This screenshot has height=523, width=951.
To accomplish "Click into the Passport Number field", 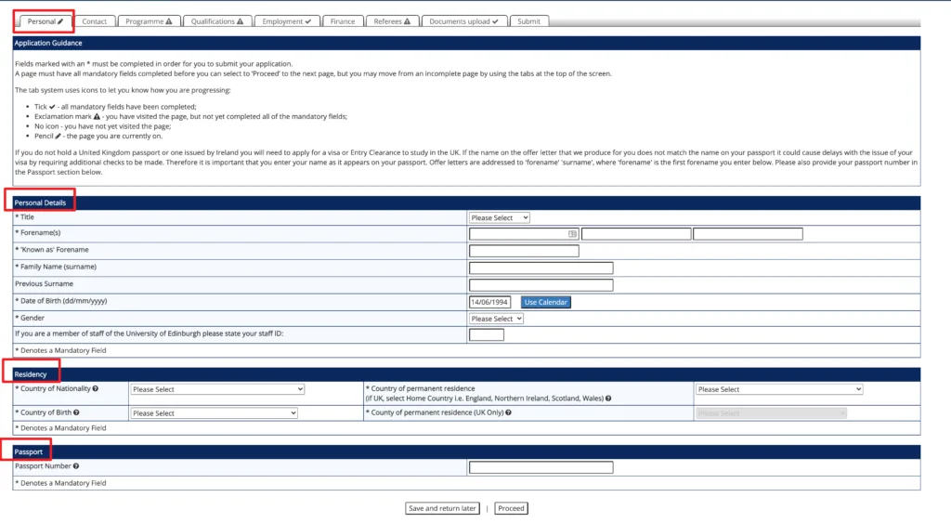I will pos(541,467).
